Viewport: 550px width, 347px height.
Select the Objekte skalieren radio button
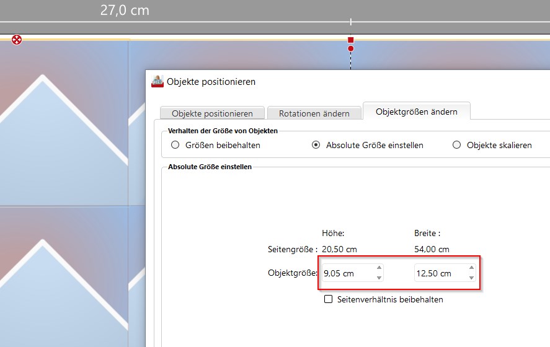(456, 145)
